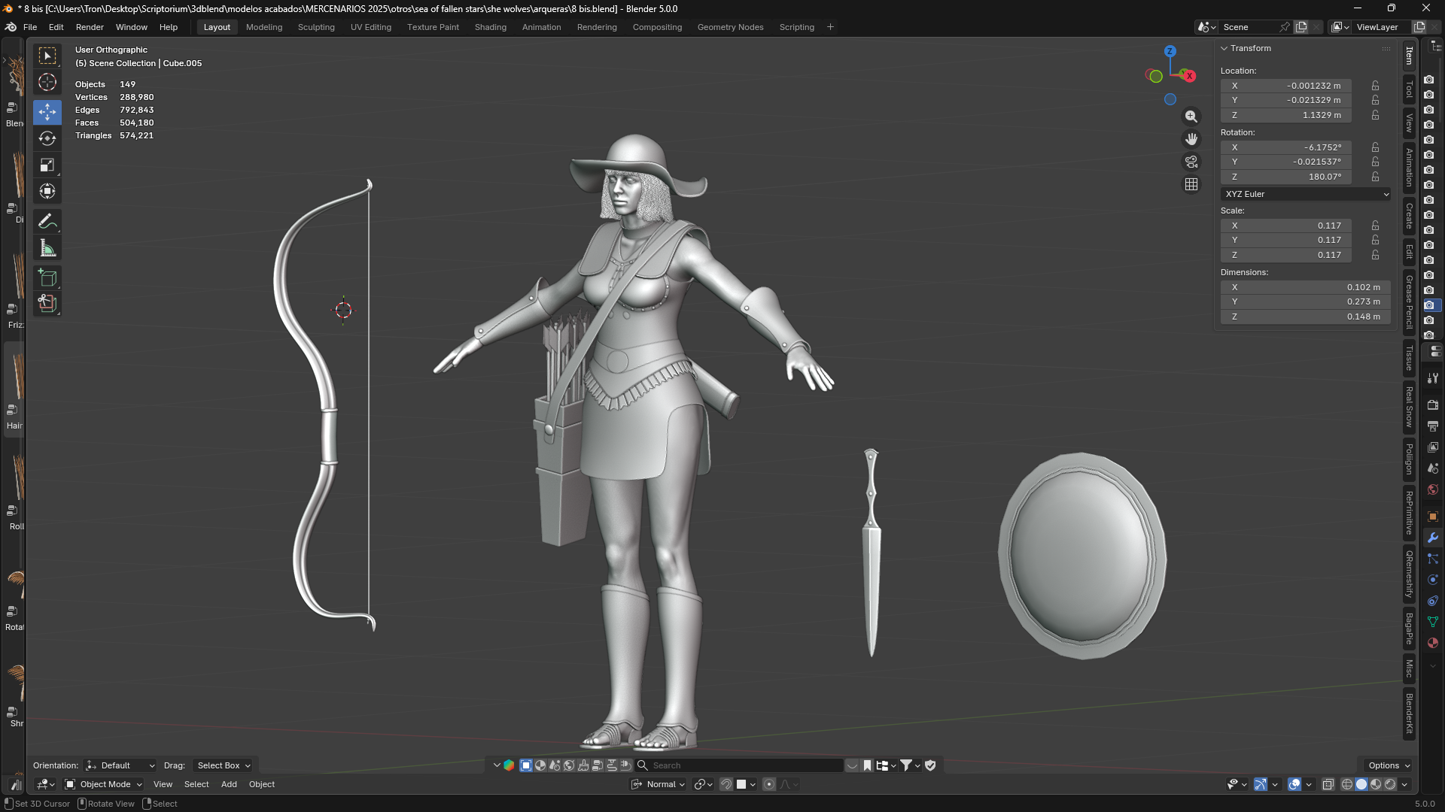Collapse the Transform panel

tap(1249, 48)
